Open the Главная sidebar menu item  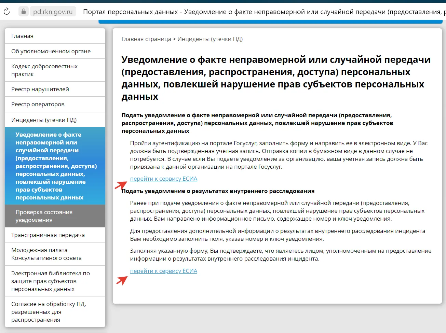point(22,36)
